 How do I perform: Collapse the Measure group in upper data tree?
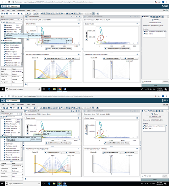pyautogui.click(x=2, y=41)
